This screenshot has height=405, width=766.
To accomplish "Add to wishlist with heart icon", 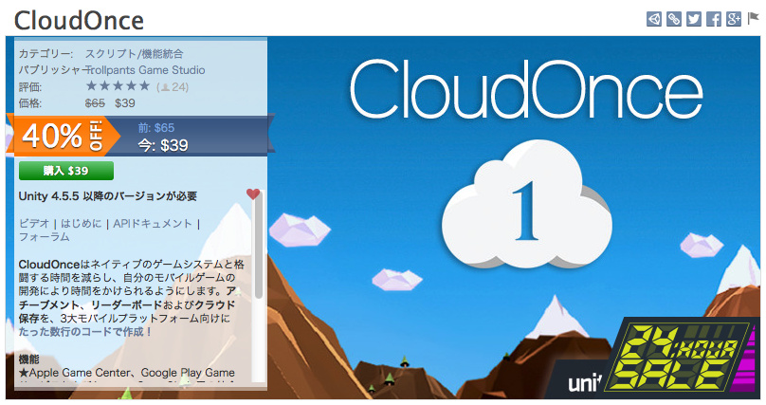I will 253,193.
